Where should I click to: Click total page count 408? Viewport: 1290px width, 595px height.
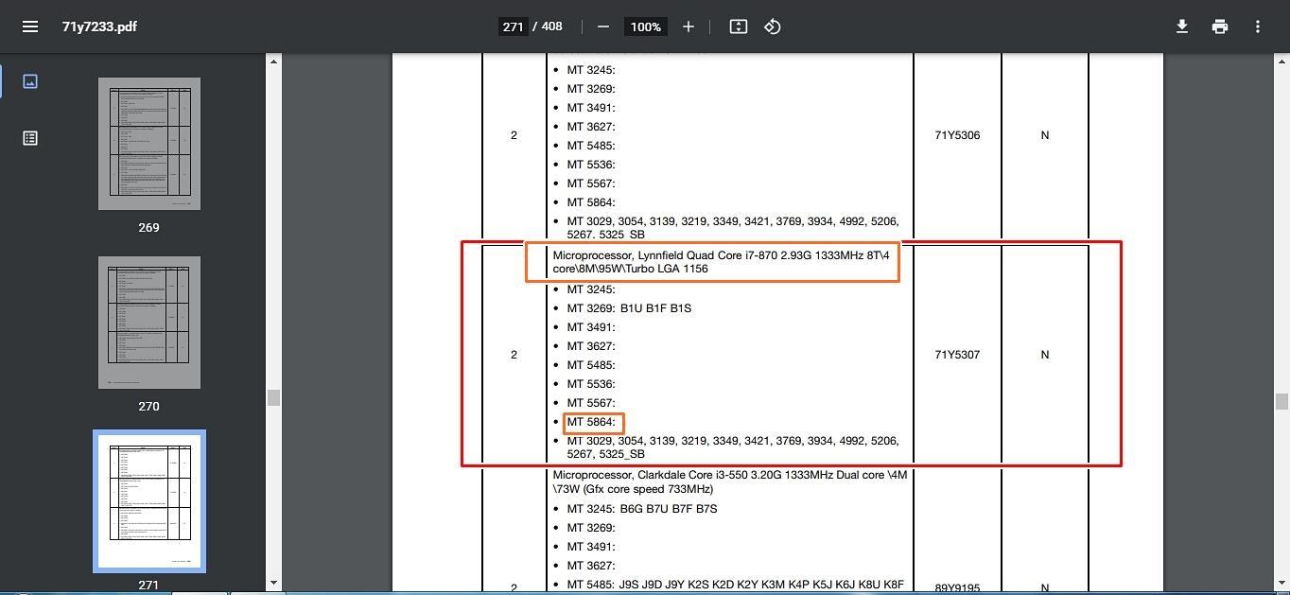click(551, 26)
